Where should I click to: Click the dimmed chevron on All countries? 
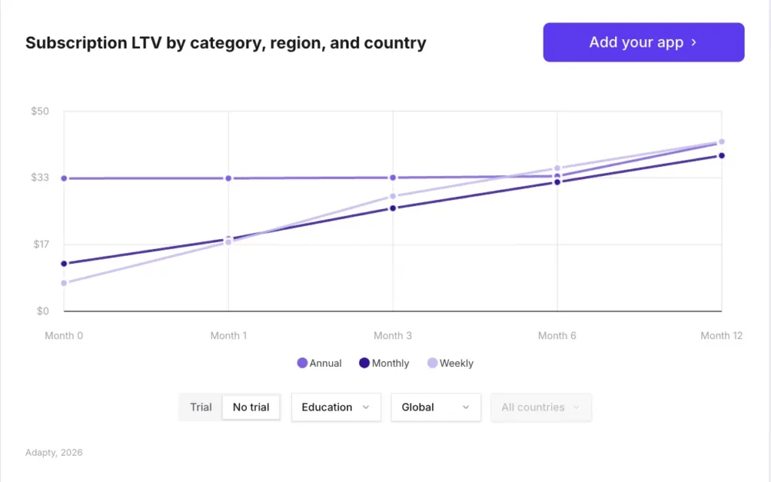point(577,407)
